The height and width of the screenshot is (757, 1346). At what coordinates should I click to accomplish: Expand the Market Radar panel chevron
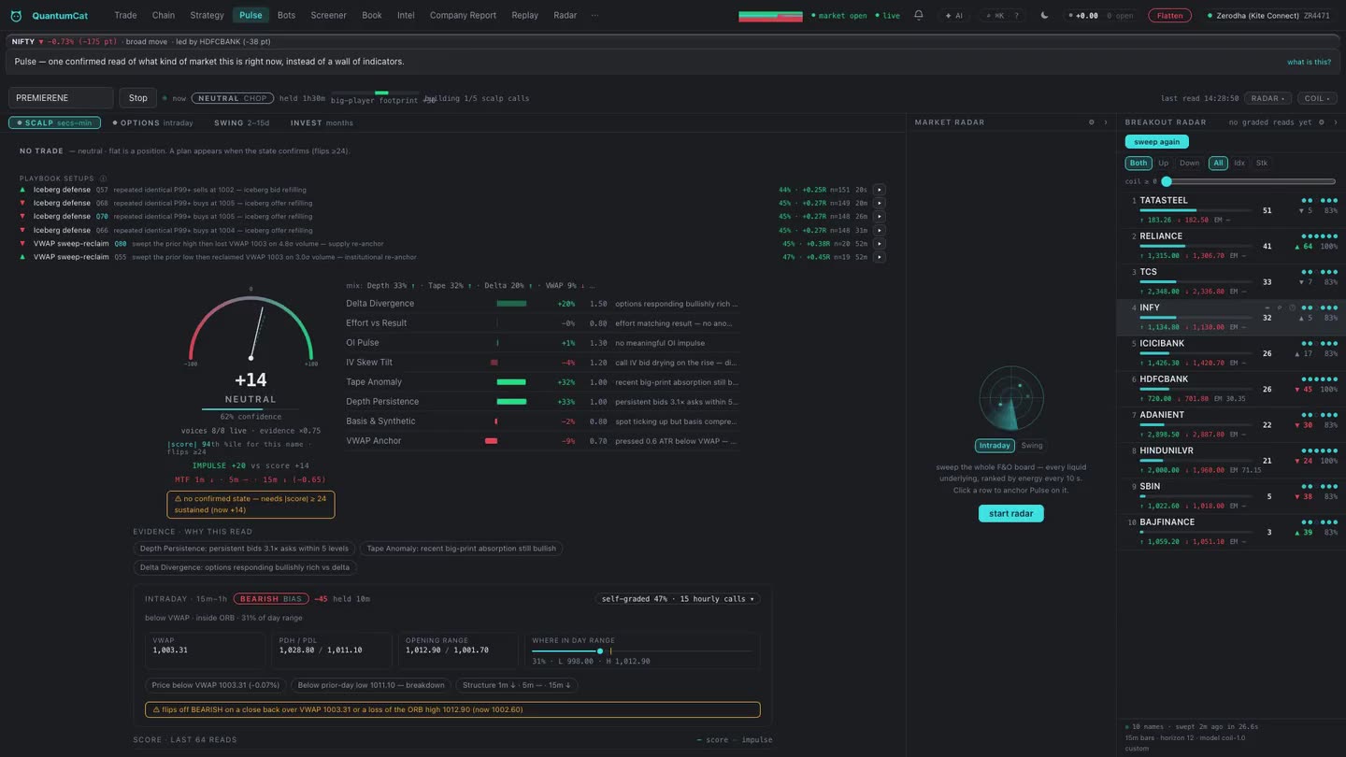click(1106, 122)
